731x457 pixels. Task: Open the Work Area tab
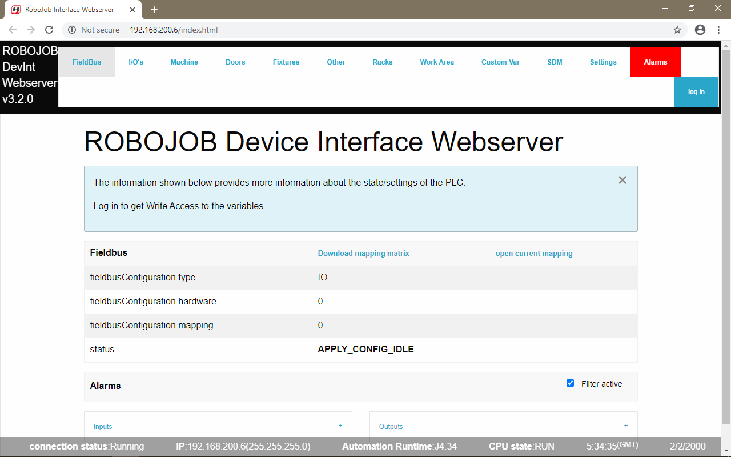pos(437,62)
